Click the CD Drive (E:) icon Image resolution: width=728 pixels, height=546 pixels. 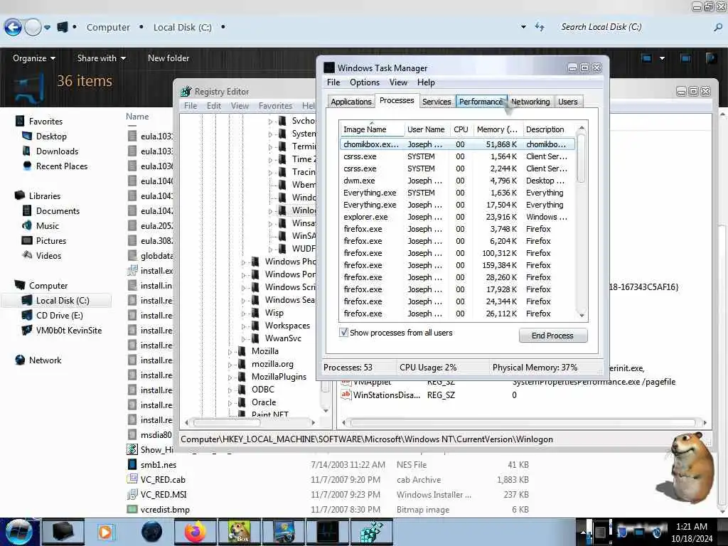click(27, 315)
